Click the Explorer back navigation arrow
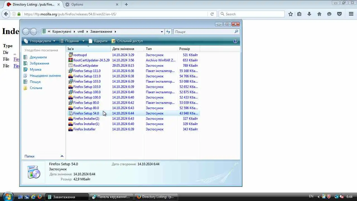 26,32
